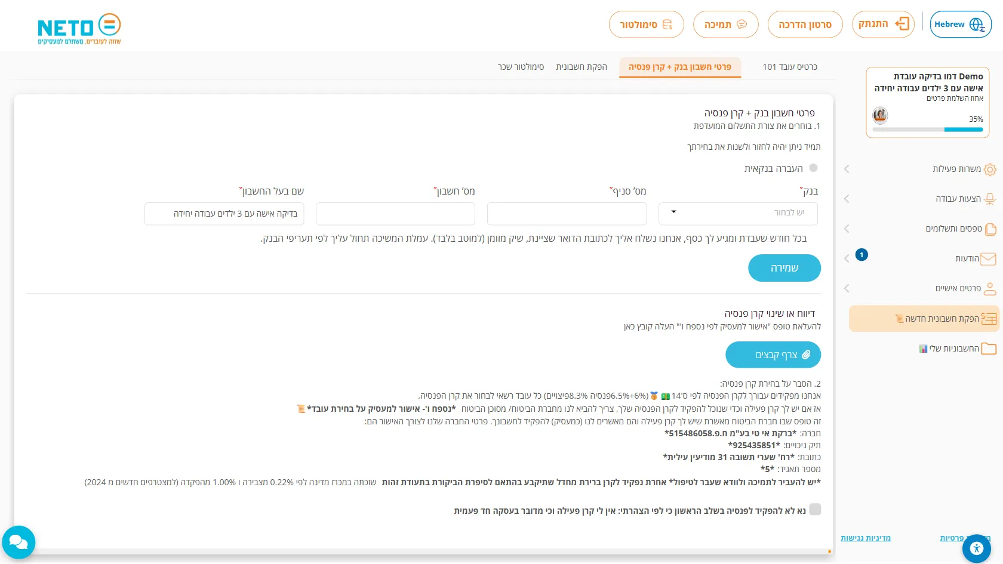Open the סרטון הדרכה tutorial video button

[805, 24]
